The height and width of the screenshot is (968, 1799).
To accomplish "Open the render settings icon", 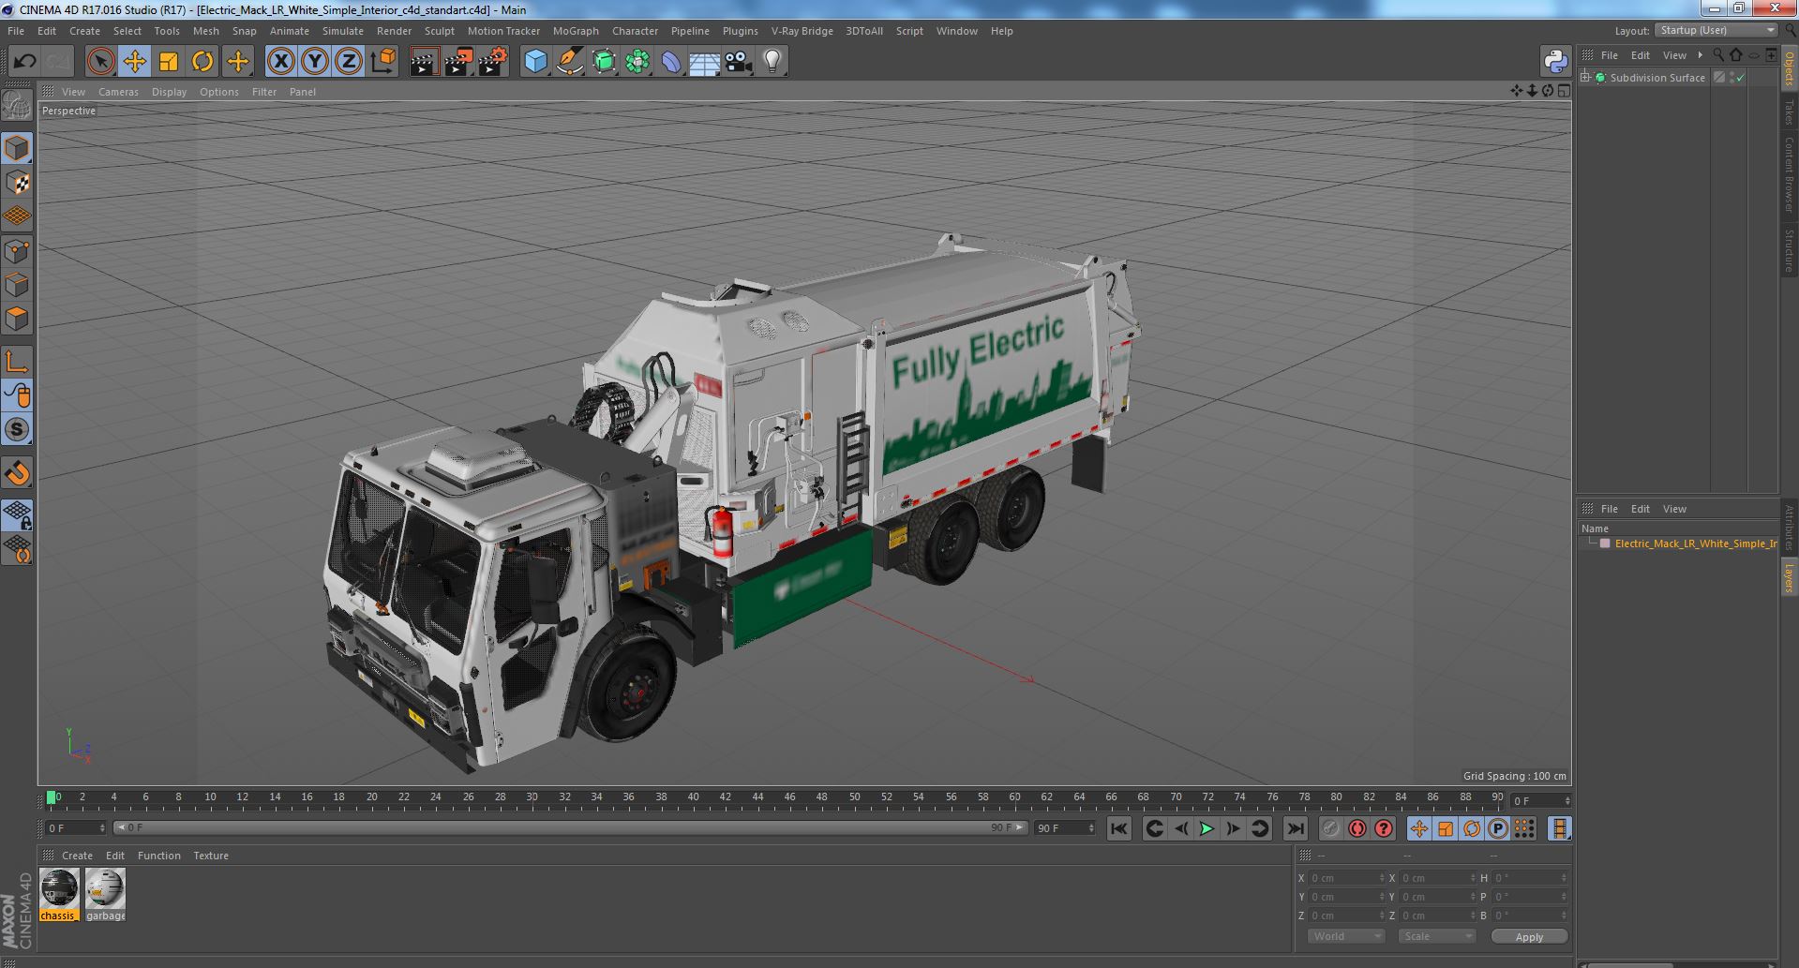I will tap(492, 62).
